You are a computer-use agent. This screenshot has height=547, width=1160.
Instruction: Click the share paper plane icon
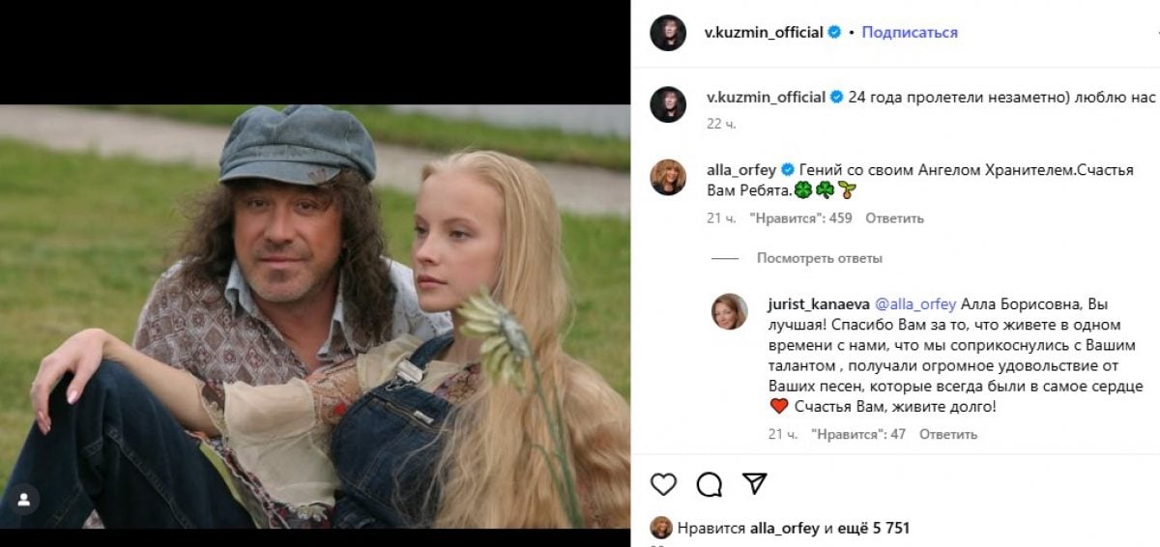tap(755, 483)
